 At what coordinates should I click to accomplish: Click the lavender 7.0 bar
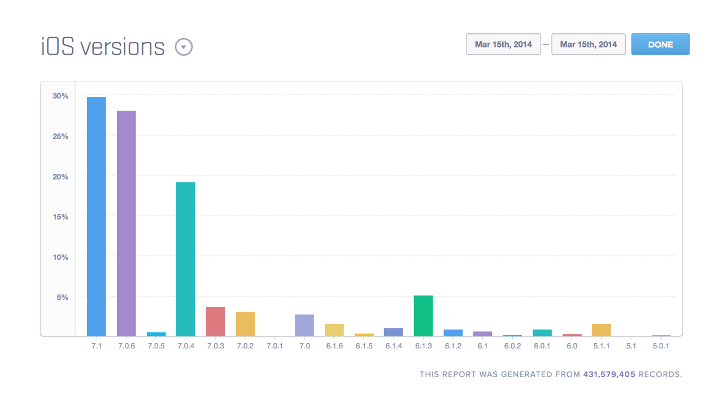304,325
